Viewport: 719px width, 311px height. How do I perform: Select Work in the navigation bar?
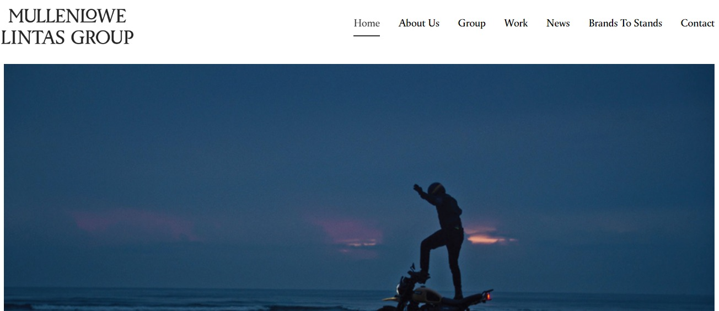(x=516, y=23)
